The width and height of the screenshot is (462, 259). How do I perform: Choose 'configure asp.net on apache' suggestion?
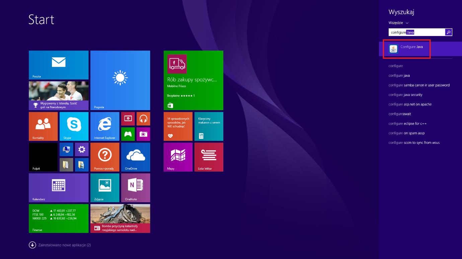click(410, 104)
